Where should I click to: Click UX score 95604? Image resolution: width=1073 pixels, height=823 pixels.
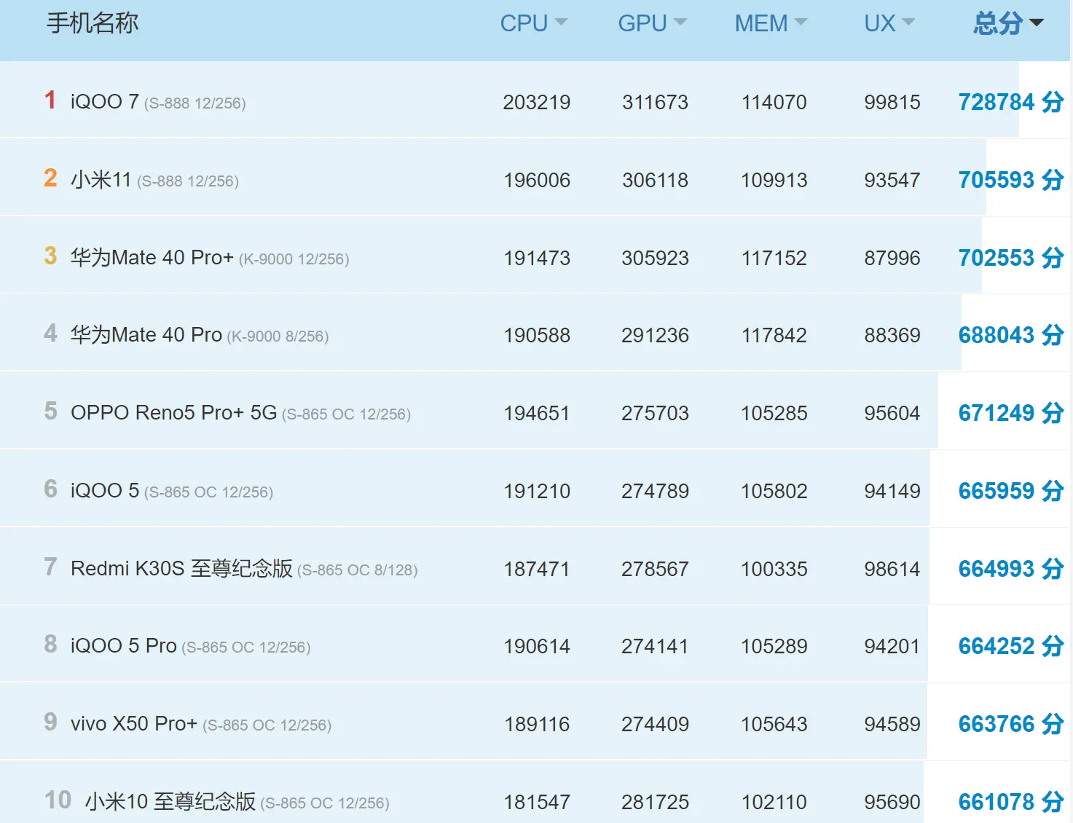pos(892,413)
